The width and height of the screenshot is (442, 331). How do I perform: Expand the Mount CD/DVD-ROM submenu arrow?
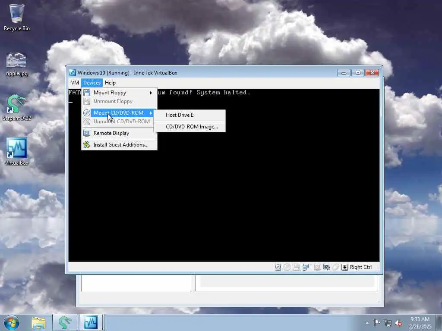coord(151,113)
